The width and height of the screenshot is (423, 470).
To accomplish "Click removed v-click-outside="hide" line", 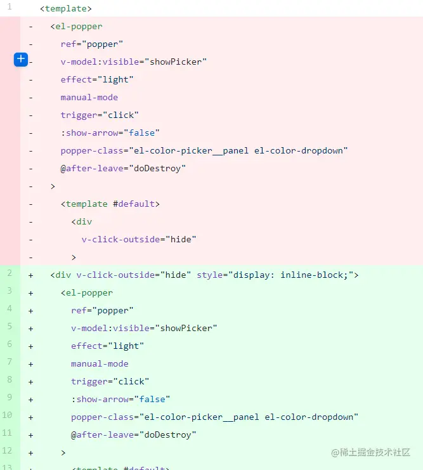I will (x=139, y=240).
